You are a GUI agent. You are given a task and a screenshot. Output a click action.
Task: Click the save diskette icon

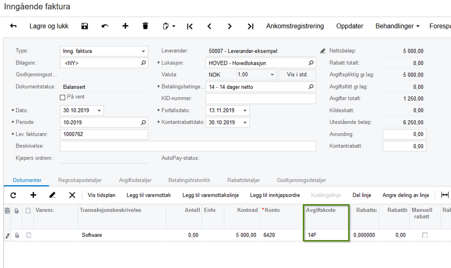(85, 26)
